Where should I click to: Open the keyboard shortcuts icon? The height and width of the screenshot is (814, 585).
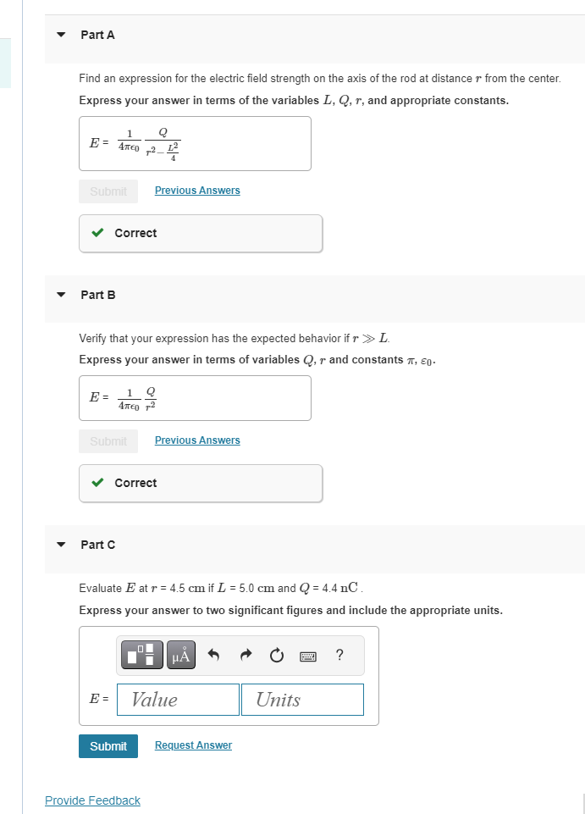click(308, 655)
